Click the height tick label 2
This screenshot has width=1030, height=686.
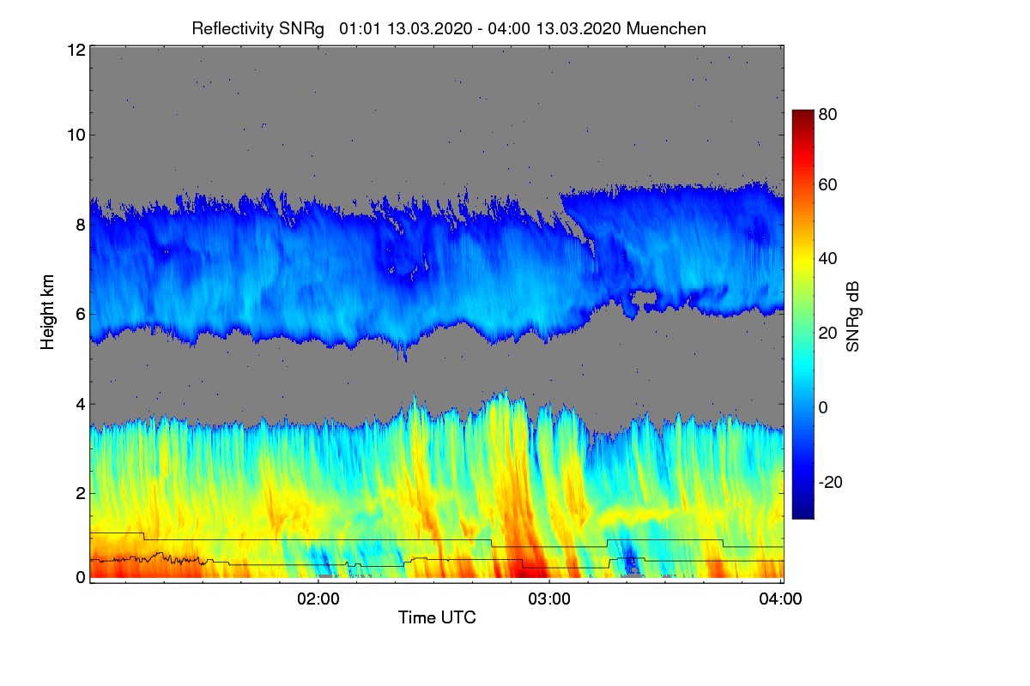coord(80,492)
